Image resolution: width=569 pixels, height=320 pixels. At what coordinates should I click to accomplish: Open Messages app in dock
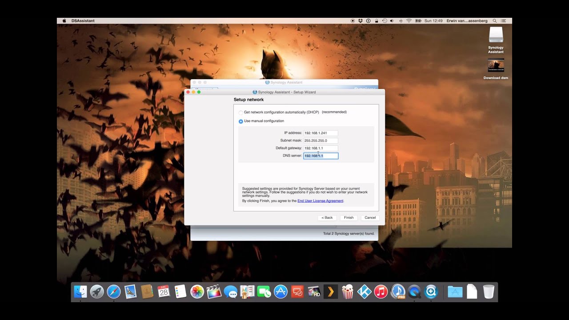(x=230, y=292)
